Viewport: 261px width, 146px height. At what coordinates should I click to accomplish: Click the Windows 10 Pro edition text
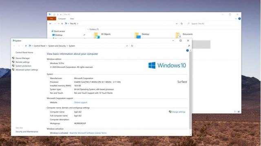pyautogui.click(x=57, y=63)
